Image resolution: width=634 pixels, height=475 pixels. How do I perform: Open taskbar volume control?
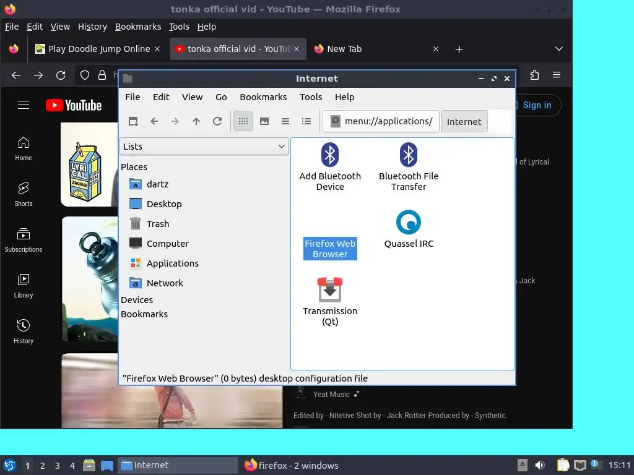point(540,465)
